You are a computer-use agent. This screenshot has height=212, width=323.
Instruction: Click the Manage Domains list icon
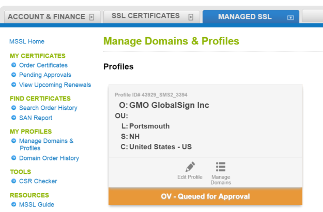[x=221, y=167]
